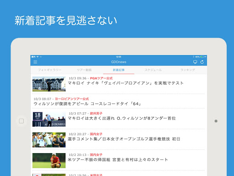234x176 pixels.
Task: Tap the 18th hole Dunhill thumbnail
Action: 49,119
